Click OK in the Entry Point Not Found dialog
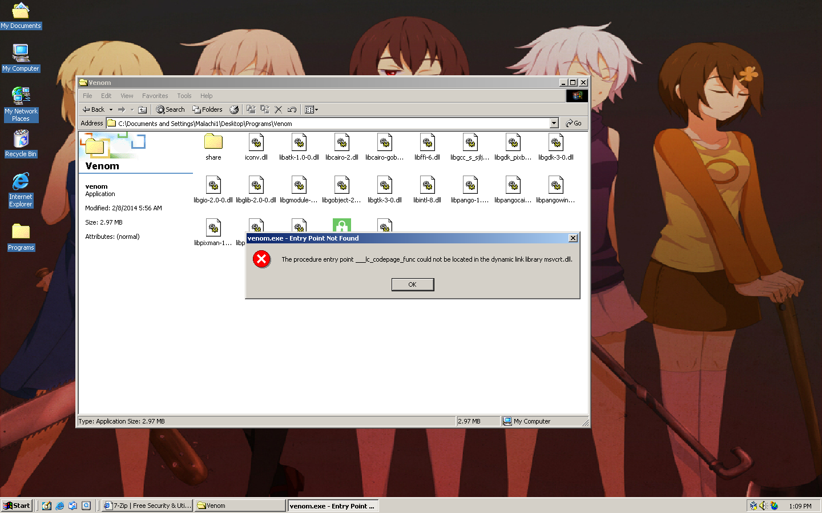 point(413,284)
